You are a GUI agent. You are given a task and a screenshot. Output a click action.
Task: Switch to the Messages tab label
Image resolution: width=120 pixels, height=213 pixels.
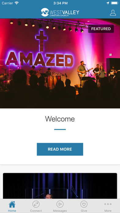click(60, 211)
